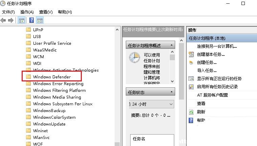Click 导入任务... action
The height and width of the screenshot is (146, 257).
point(207,70)
